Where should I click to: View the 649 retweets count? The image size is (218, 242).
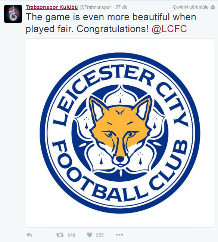(71, 235)
